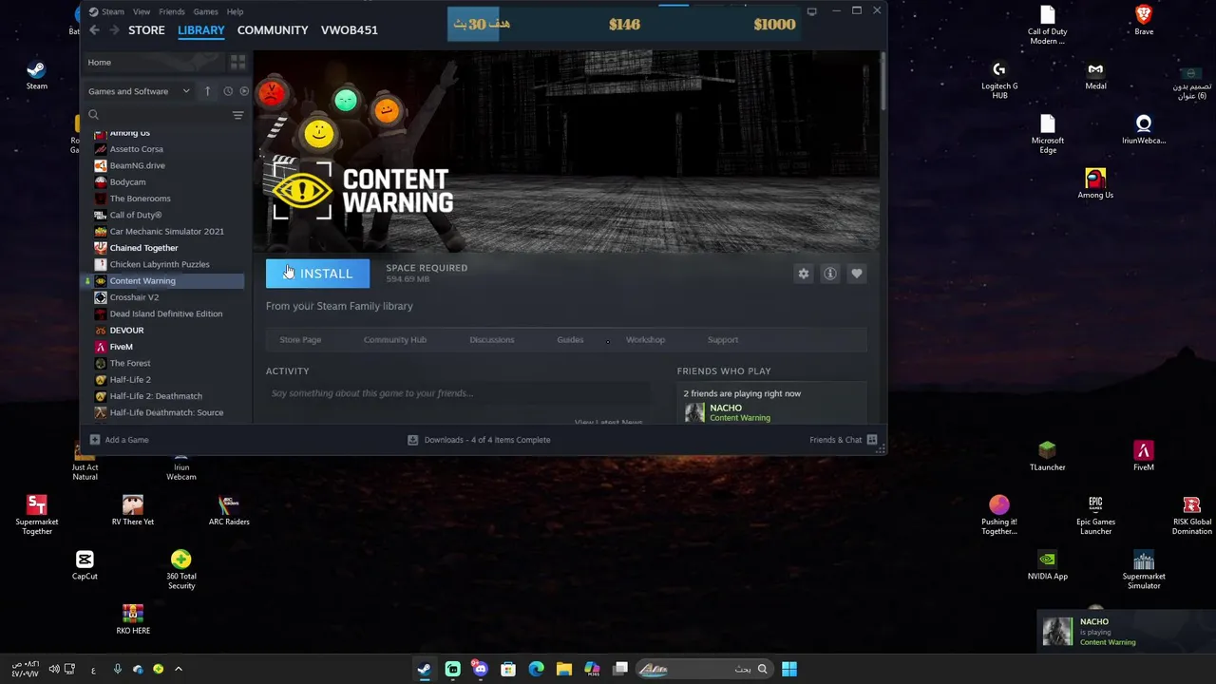The width and height of the screenshot is (1216, 684).
Task: Open the NVIDIA App desktop shortcut
Action: pyautogui.click(x=1047, y=565)
